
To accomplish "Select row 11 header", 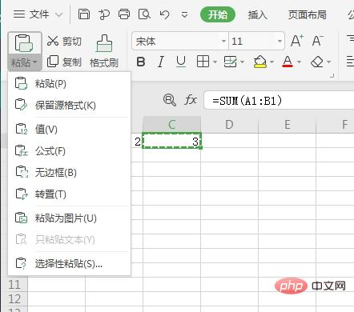I will (14, 285).
